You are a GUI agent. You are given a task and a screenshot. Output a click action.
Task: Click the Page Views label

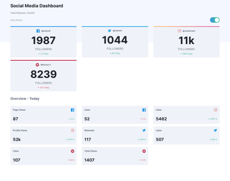tap(19, 110)
